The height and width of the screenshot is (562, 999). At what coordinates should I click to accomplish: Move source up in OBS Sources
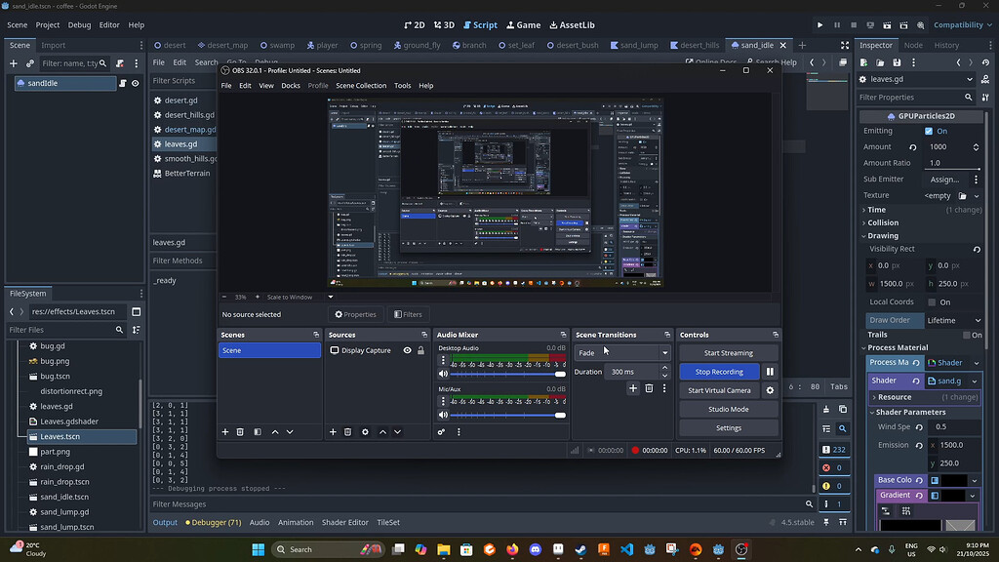[382, 432]
